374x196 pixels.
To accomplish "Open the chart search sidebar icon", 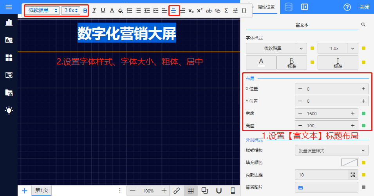I will click(9, 40).
